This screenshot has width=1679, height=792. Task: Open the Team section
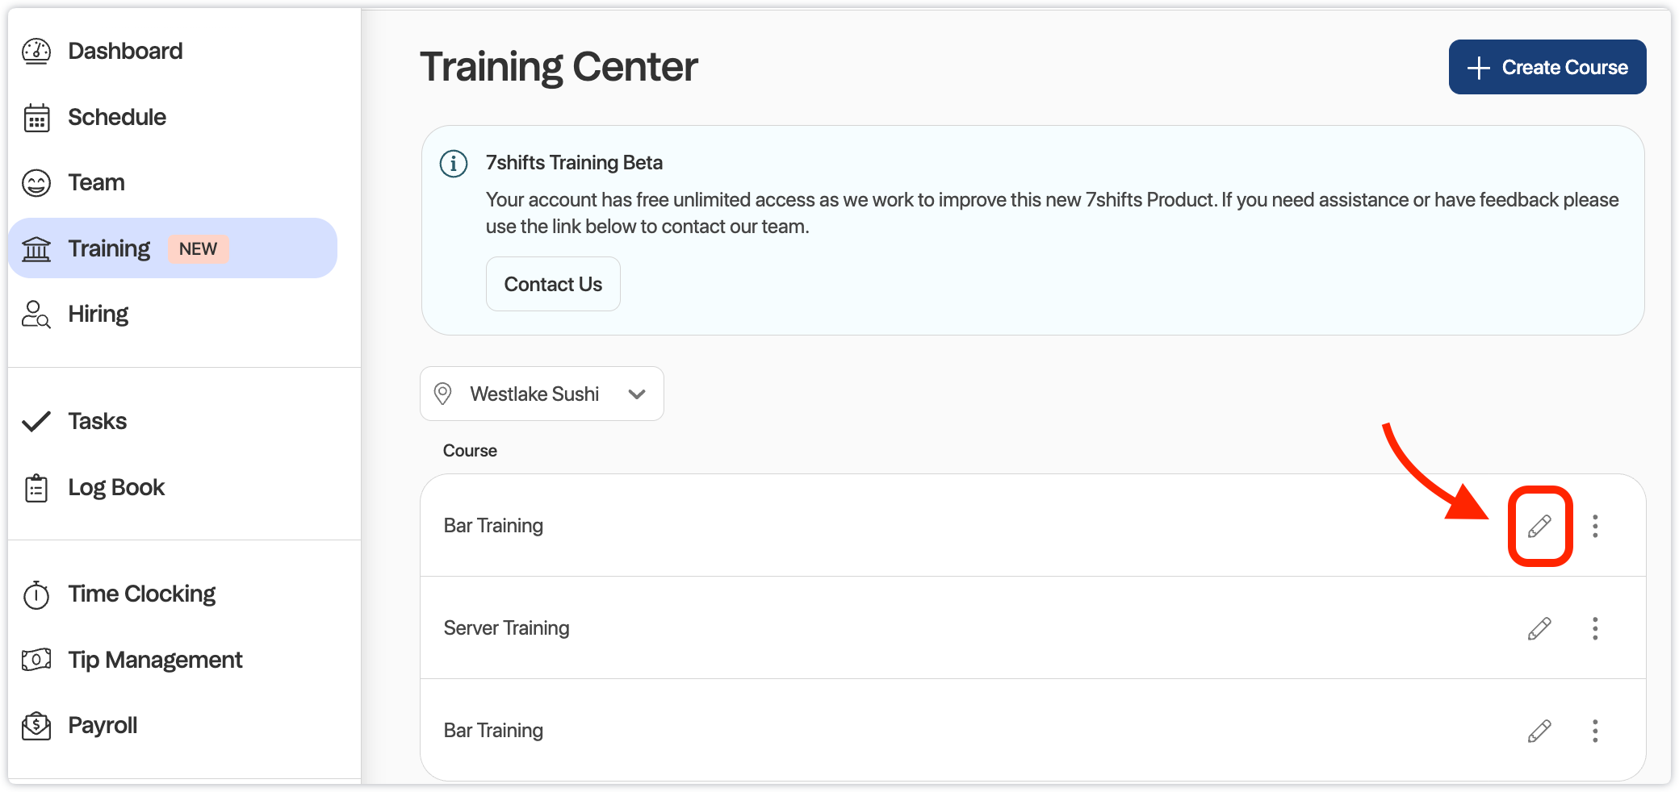[94, 182]
